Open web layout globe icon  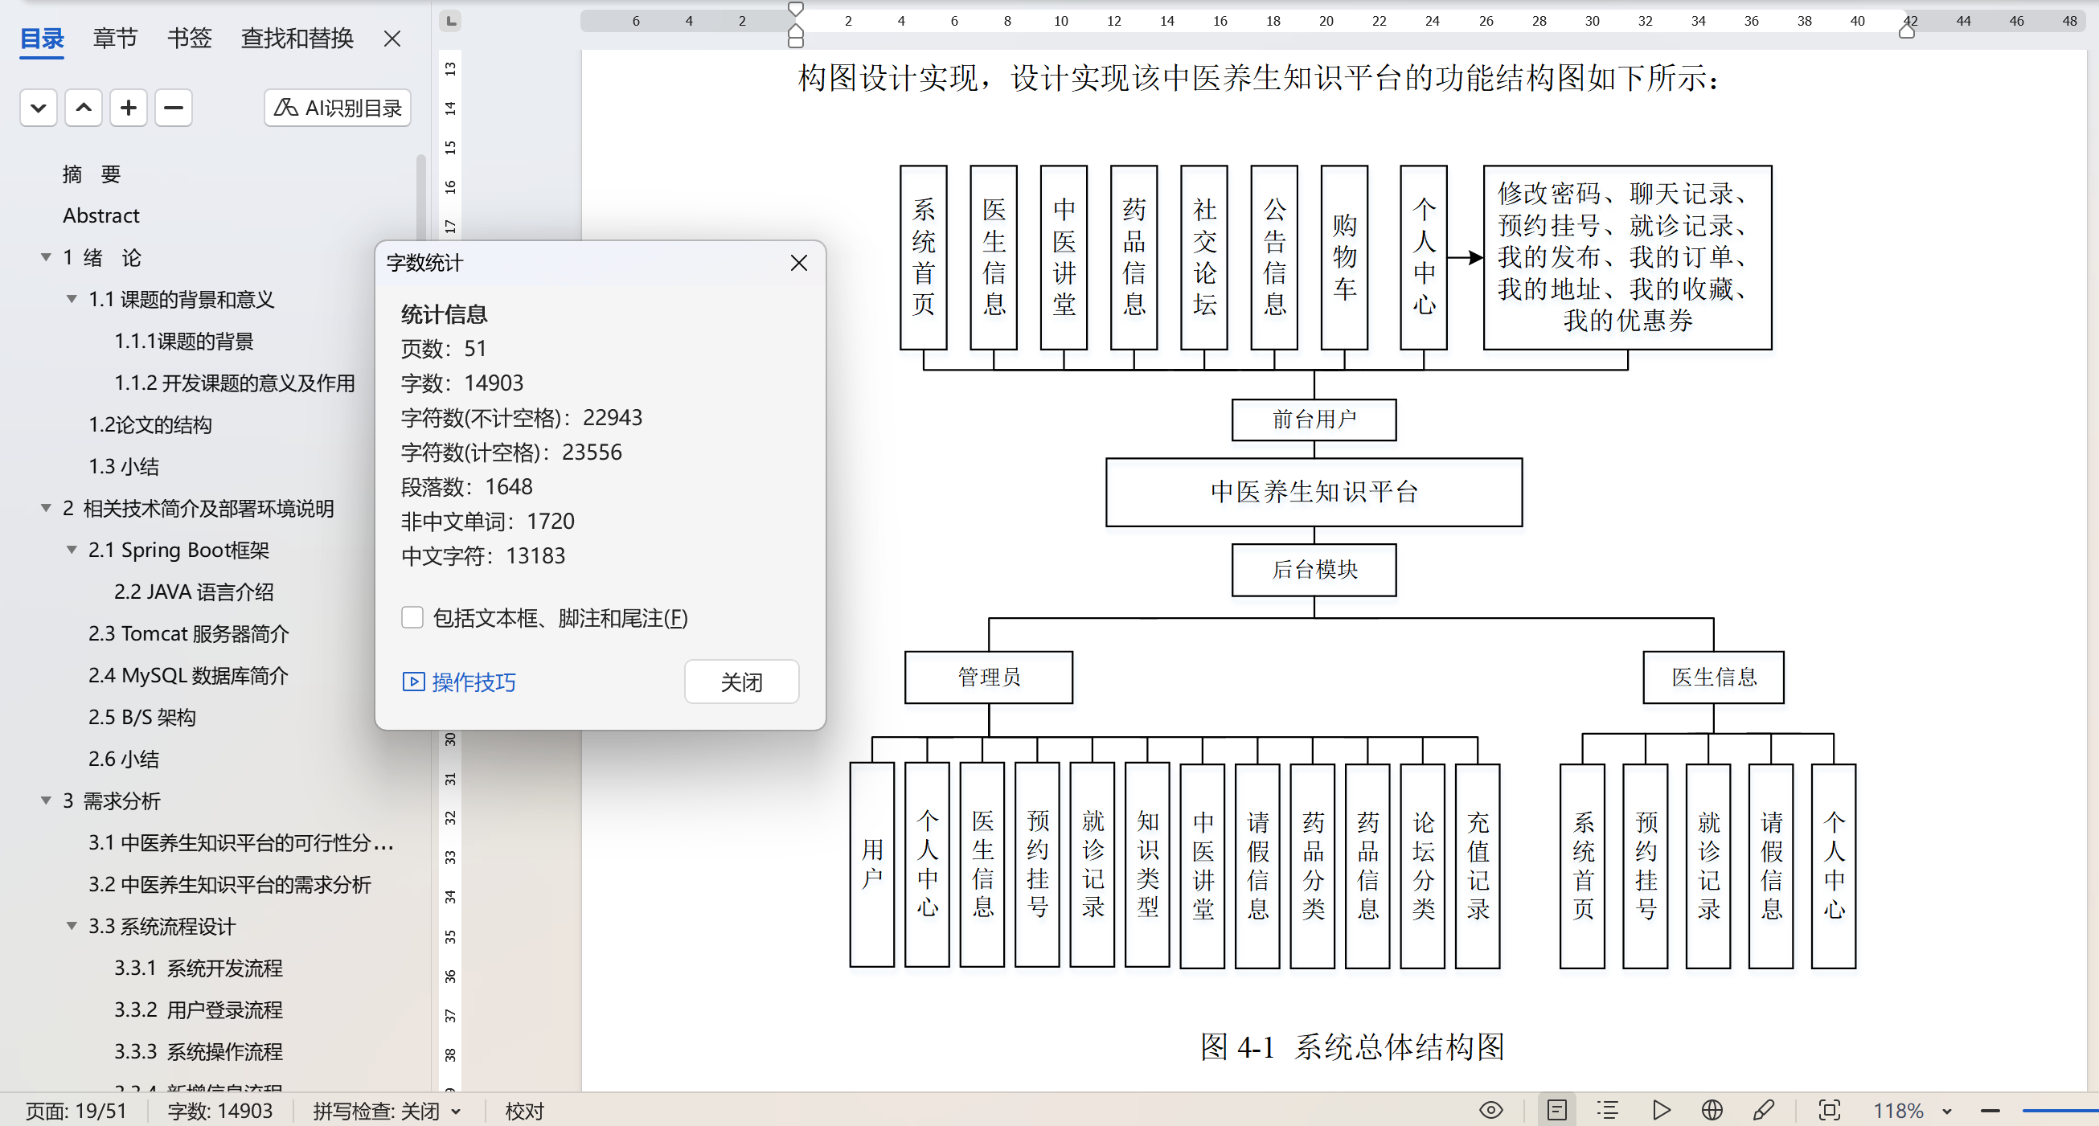[1712, 1110]
